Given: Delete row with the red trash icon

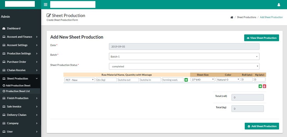Looking at the screenshot, I should [x=264, y=86].
